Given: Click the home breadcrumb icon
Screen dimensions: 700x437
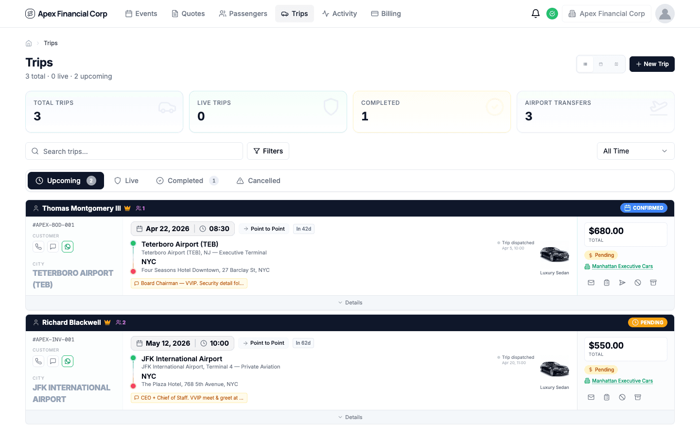Looking at the screenshot, I should (x=29, y=43).
